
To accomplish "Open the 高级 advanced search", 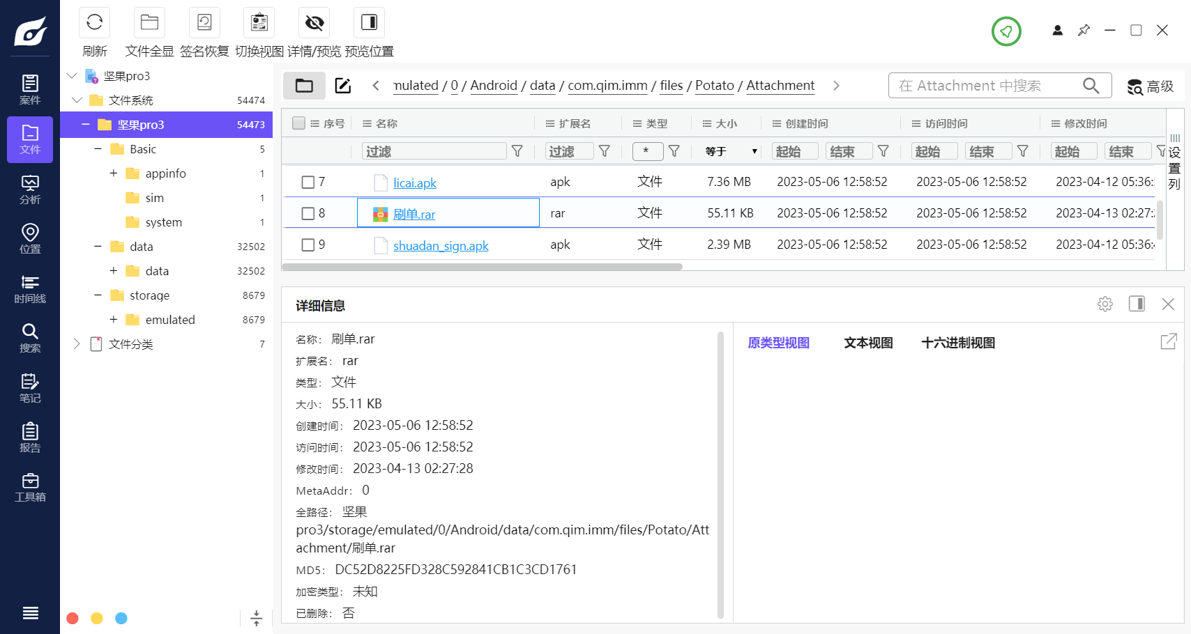I will coord(1151,86).
